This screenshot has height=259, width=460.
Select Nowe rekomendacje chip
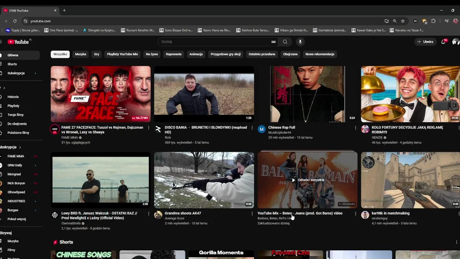click(320, 54)
